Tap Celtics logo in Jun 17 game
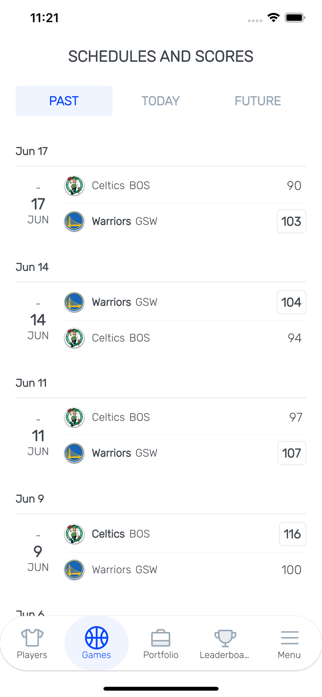The height and width of the screenshot is (697, 322). tap(74, 186)
